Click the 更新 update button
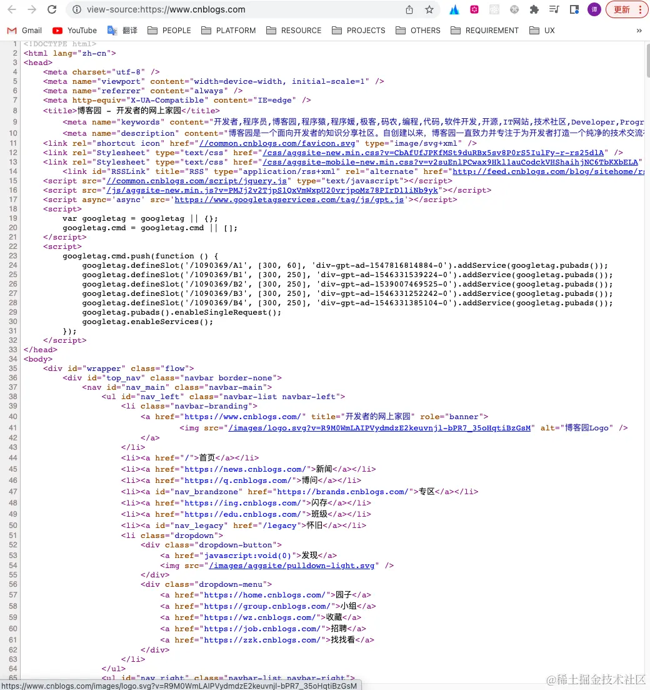This screenshot has height=690, width=650. 621,9
